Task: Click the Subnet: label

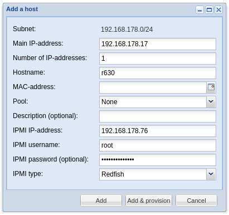Action: click(x=24, y=29)
